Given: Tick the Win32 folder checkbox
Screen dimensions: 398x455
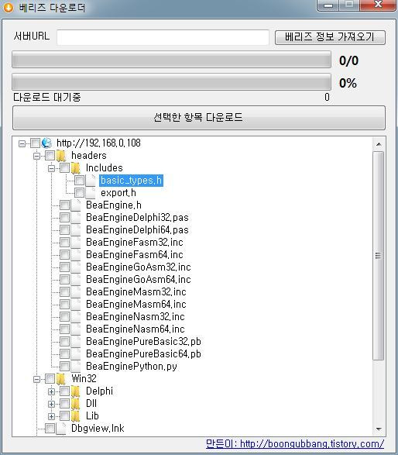Looking at the screenshot, I should point(50,379).
